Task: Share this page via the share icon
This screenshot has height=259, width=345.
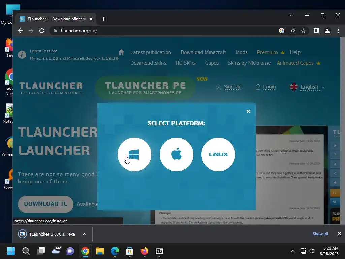Action: (x=292, y=31)
